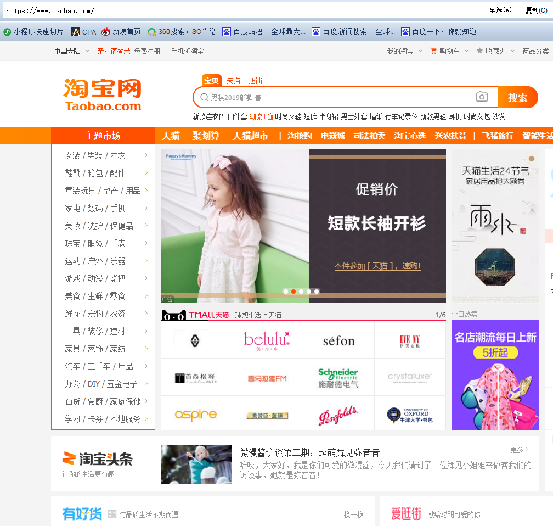
Task: Expand the 家电 / 数码 / 手机 category arrow
Action: (x=146, y=208)
